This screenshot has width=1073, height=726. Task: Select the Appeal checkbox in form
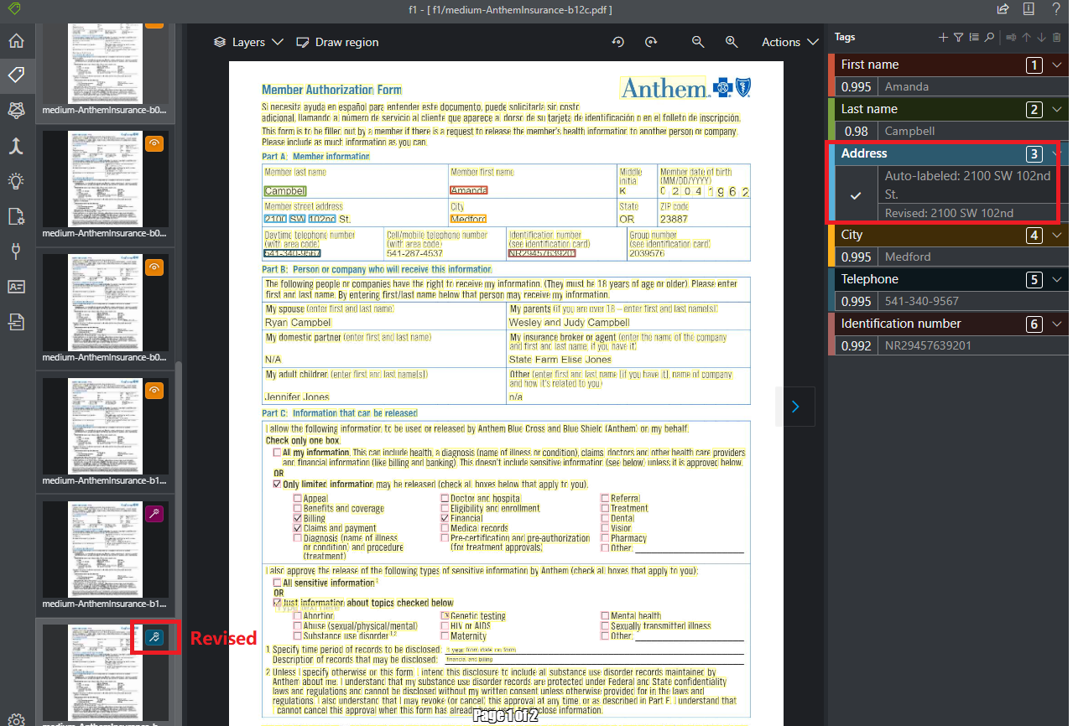297,498
